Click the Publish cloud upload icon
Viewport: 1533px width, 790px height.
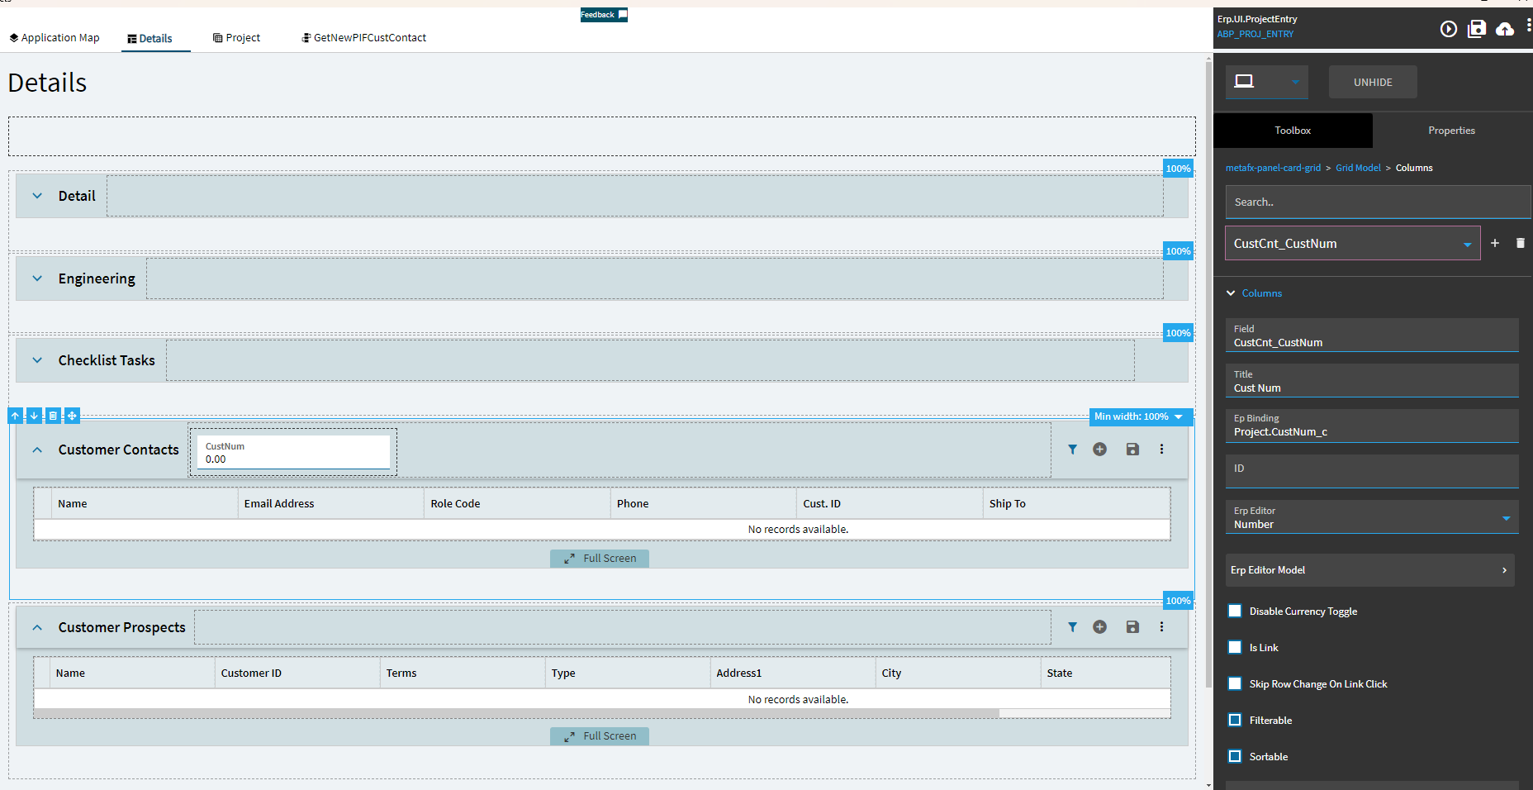click(1505, 30)
